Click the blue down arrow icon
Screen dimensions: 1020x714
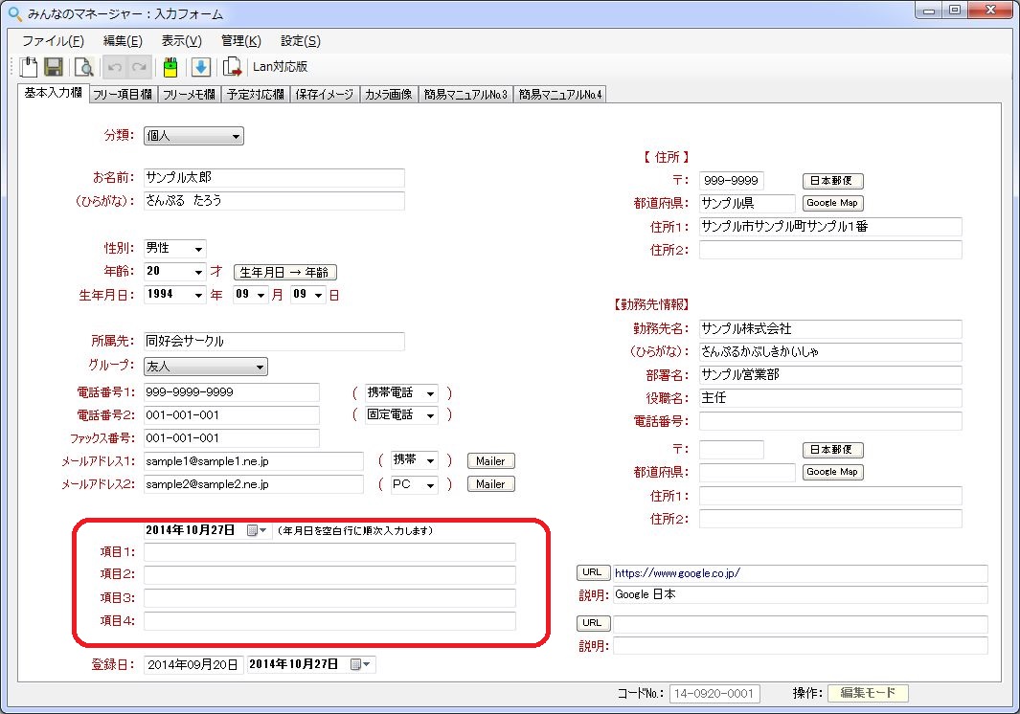(201, 67)
